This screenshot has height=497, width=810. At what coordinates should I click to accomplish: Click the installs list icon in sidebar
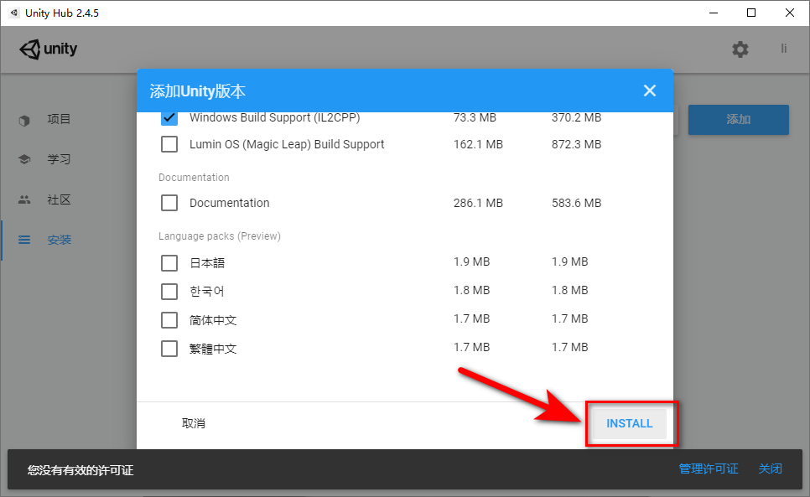pyautogui.click(x=24, y=240)
